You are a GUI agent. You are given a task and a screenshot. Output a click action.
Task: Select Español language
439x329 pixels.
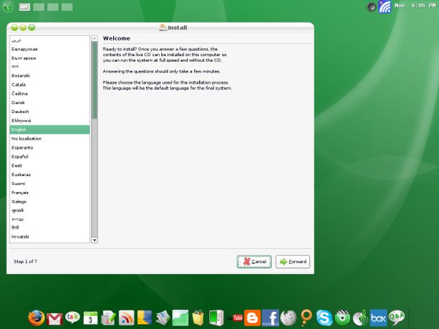[x=50, y=156]
